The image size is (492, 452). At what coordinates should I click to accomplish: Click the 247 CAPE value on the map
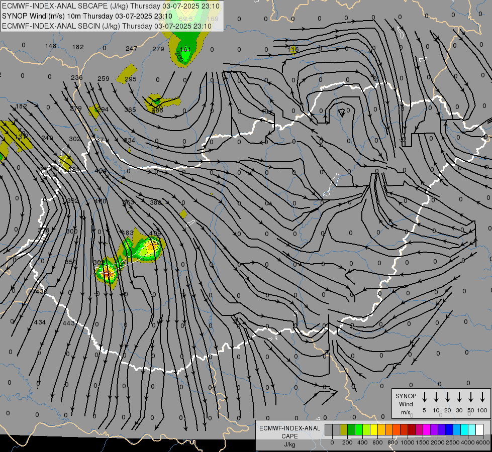click(132, 48)
